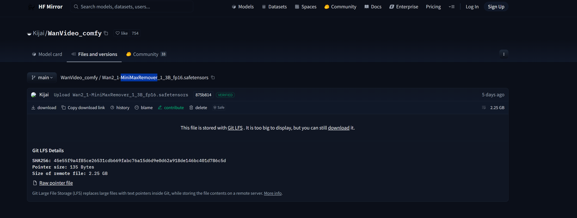Screen dimensions: 577x218
Task: Copy the file path icon next to breadcrumb
Action: point(213,78)
